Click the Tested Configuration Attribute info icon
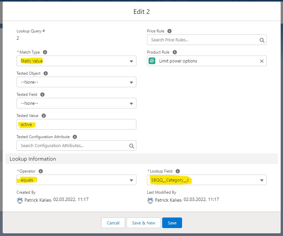Image resolution: width=283 pixels, height=236 pixels. (x=75, y=137)
